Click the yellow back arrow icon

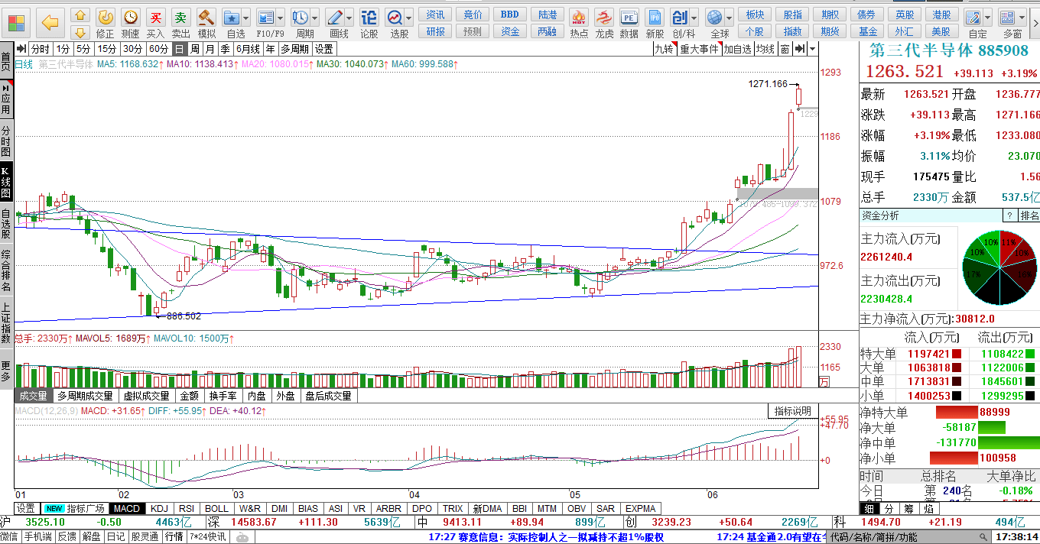point(50,22)
